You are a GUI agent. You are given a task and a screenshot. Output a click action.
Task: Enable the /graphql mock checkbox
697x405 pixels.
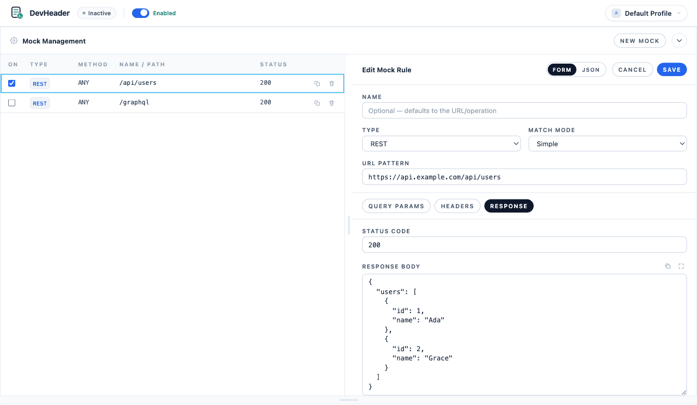click(12, 103)
